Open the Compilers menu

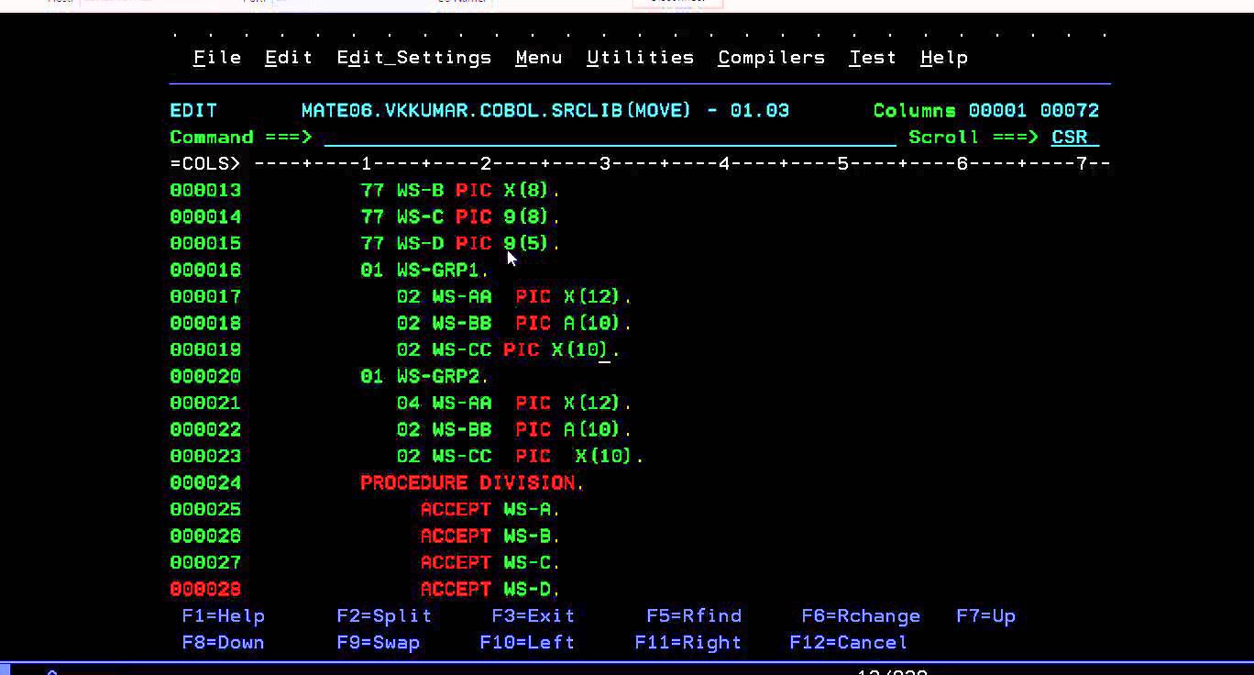tap(771, 57)
